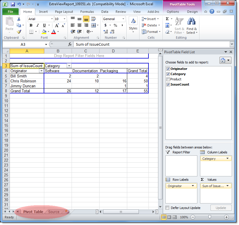
Task: Click Increase Decimal icon
Action: click(106, 32)
